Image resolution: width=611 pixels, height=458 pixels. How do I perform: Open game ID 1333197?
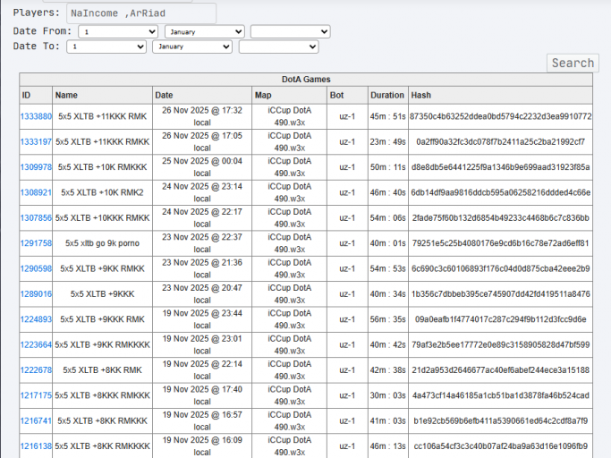tap(36, 141)
